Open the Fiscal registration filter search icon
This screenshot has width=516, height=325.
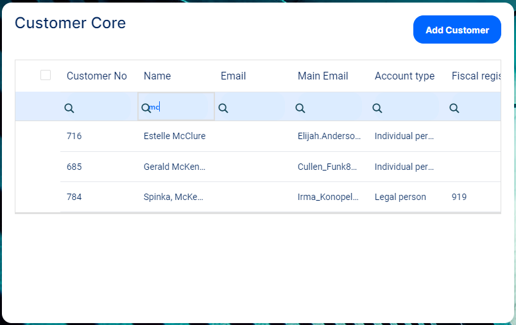point(454,108)
